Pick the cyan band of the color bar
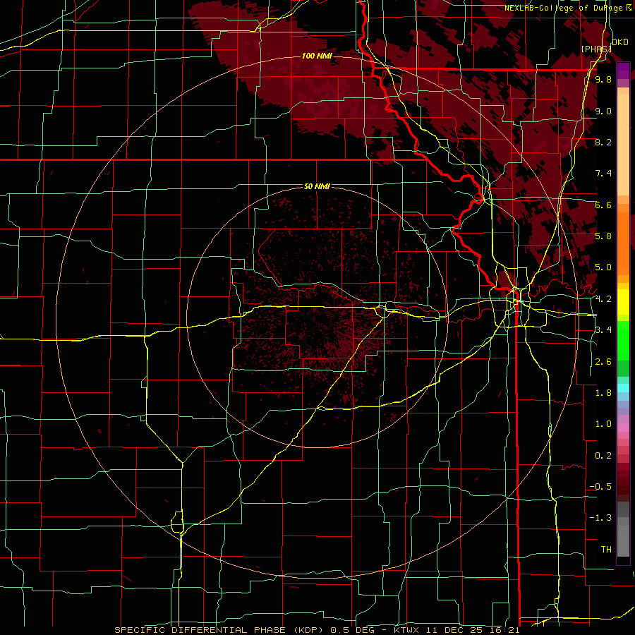This screenshot has width=635, height=635. (x=623, y=388)
